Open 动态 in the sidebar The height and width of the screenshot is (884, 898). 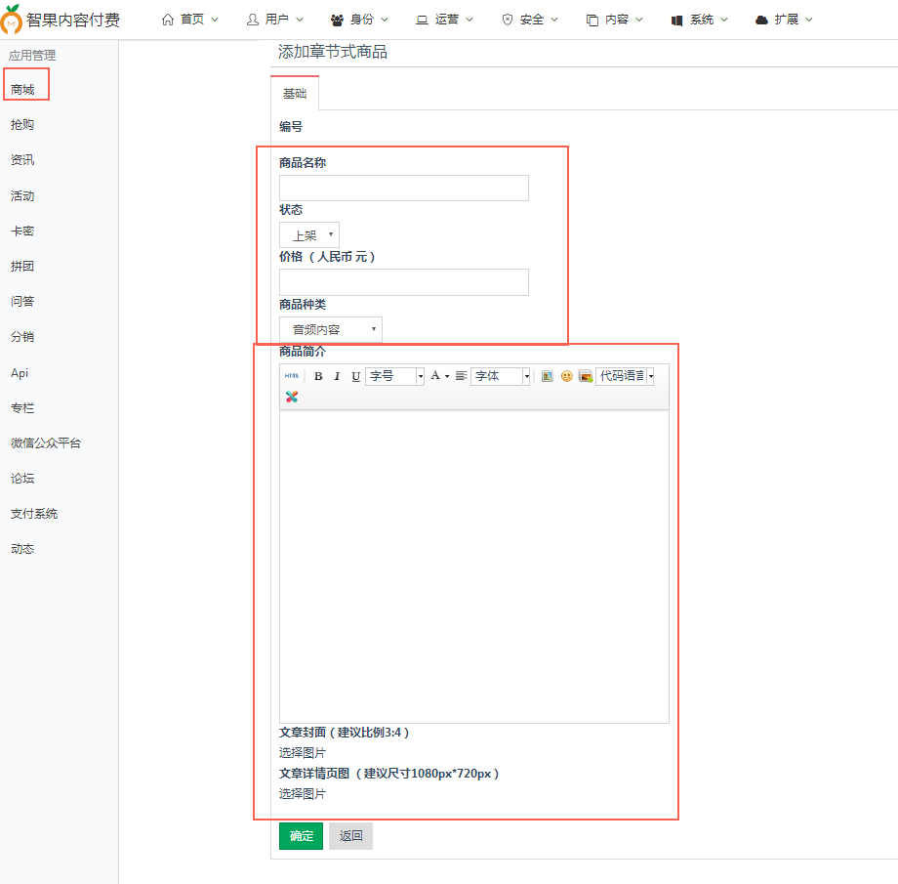[x=22, y=549]
